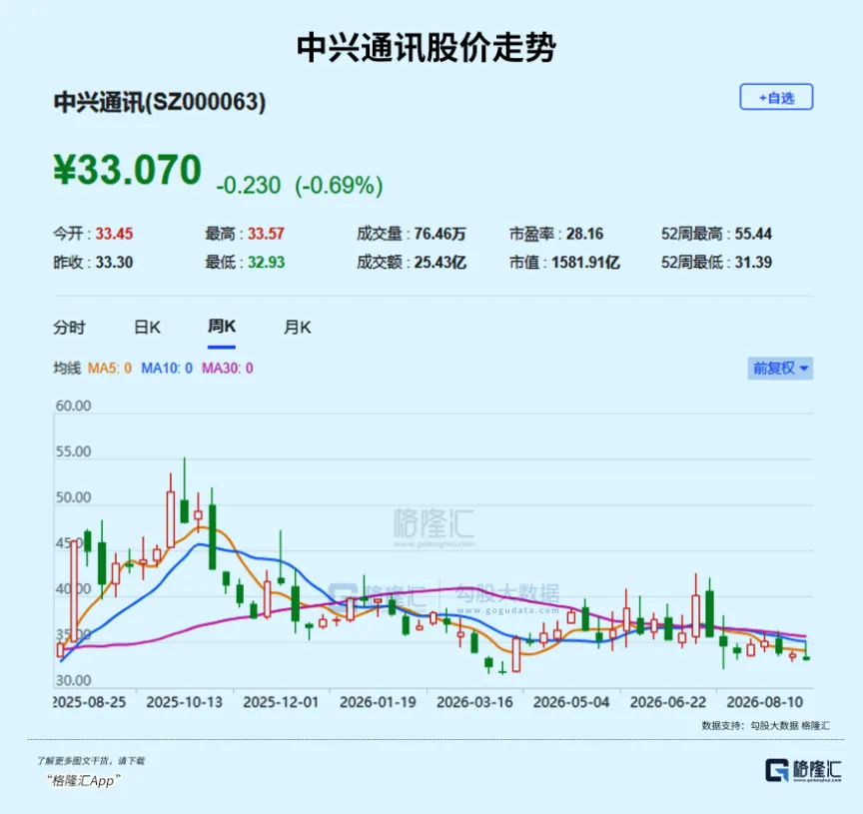Switch to the 分时 tab
863x814 pixels.
click(69, 328)
